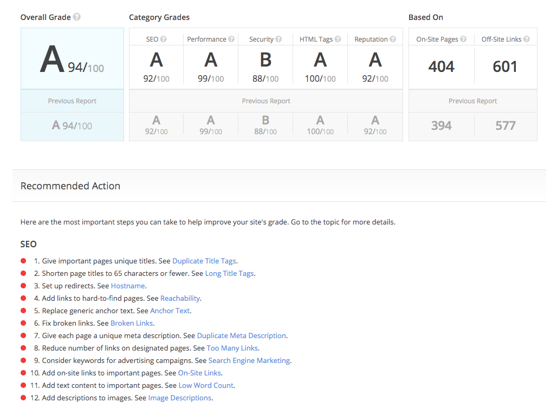Open the Anchor Text link
557x409 pixels.
[x=170, y=311]
